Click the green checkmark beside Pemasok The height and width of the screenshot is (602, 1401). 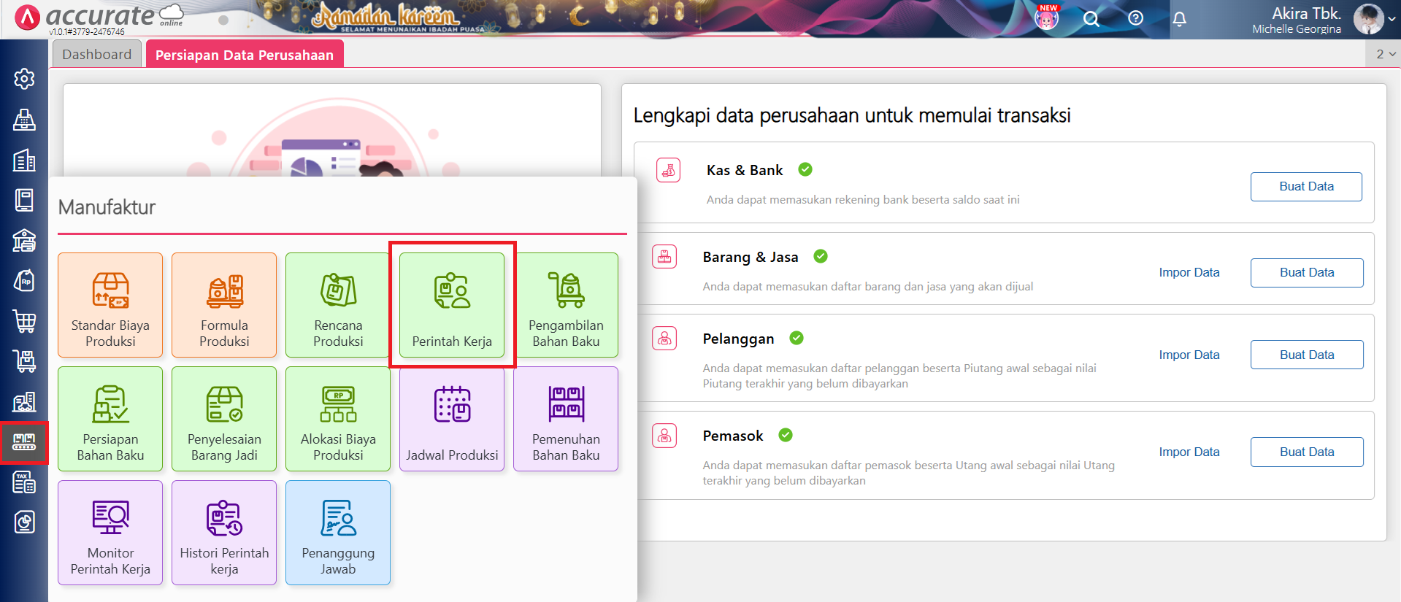(786, 435)
